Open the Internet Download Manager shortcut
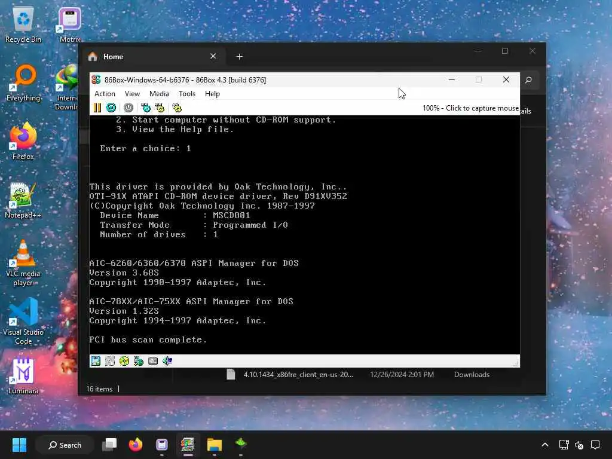This screenshot has width=612, height=459. point(67,87)
